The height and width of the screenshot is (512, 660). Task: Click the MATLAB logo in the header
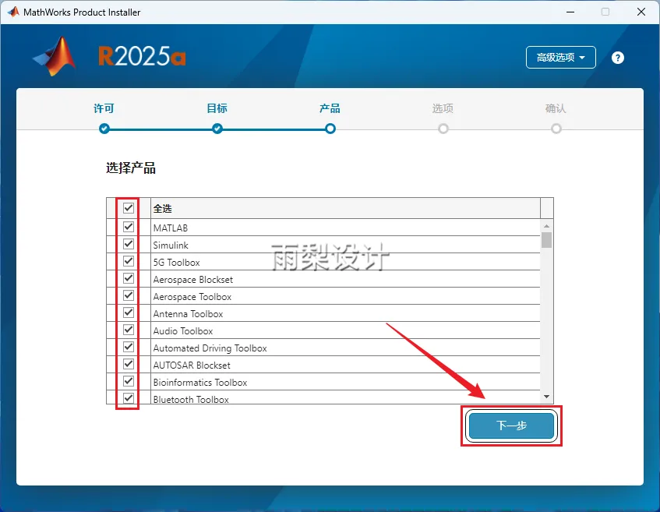point(55,56)
